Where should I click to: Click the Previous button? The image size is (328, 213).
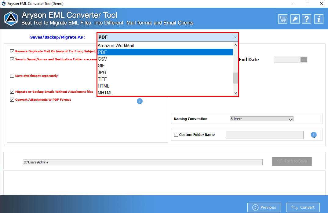(264, 207)
